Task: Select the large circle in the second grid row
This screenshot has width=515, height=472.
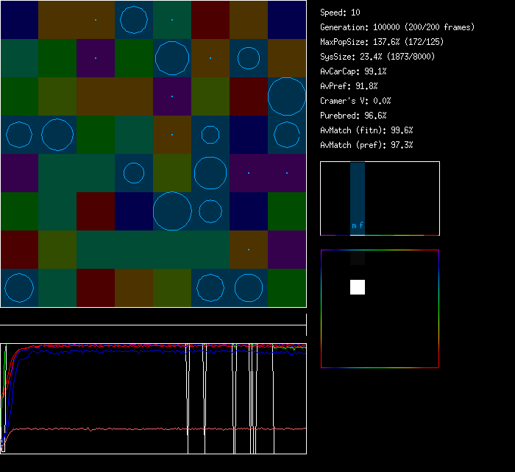Action: (172, 58)
